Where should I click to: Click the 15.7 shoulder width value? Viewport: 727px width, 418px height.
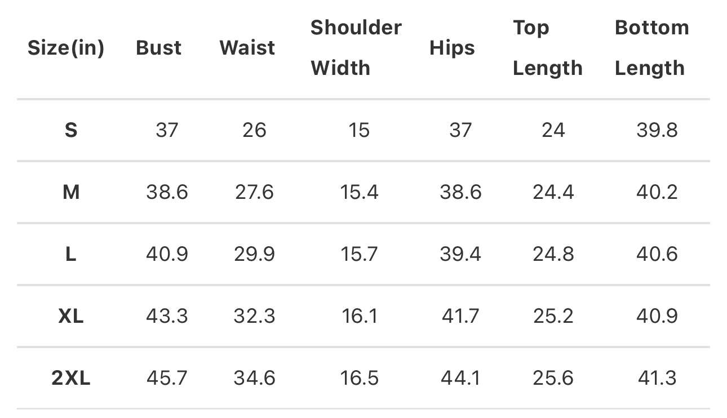[359, 255]
